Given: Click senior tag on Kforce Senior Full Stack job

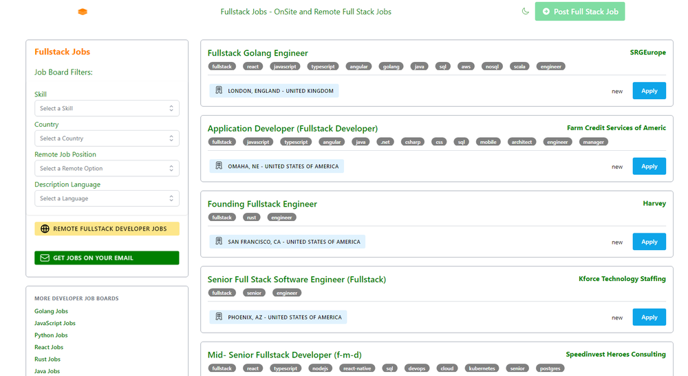Looking at the screenshot, I should point(254,293).
